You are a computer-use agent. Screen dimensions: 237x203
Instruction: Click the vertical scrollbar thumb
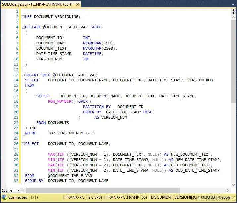233,62
